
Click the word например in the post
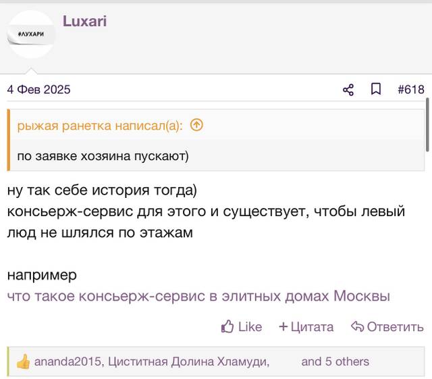(x=42, y=275)
